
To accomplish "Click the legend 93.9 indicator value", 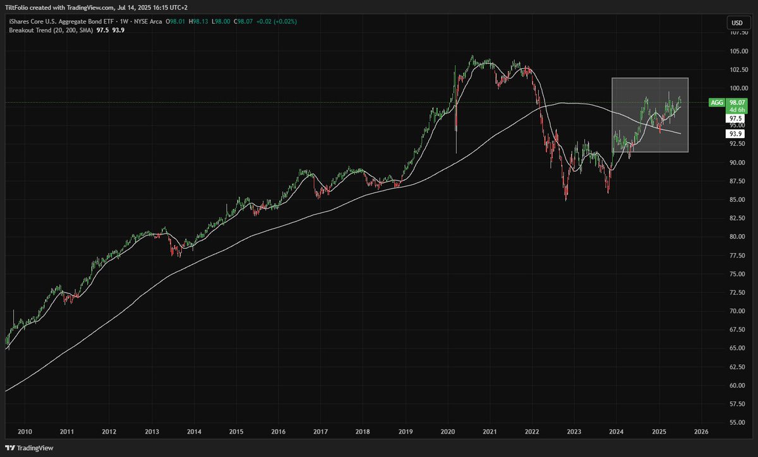I will pyautogui.click(x=118, y=30).
